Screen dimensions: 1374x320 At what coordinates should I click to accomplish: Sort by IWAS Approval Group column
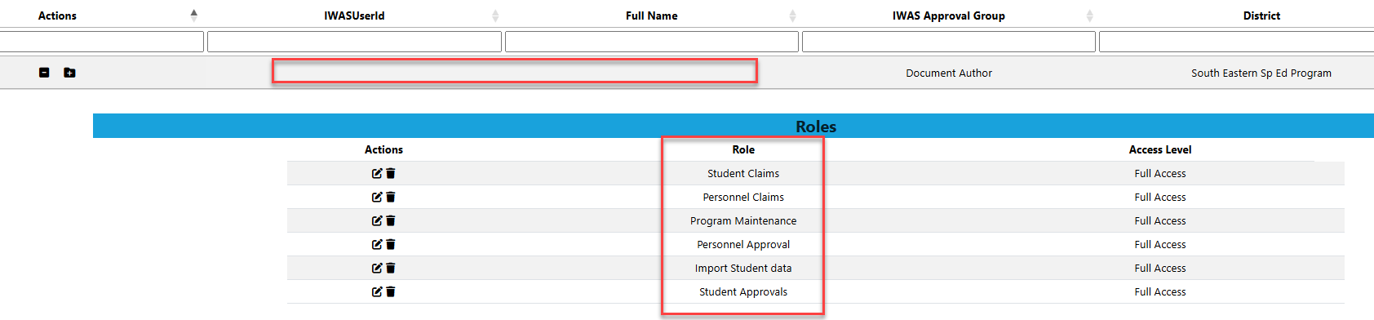click(949, 16)
